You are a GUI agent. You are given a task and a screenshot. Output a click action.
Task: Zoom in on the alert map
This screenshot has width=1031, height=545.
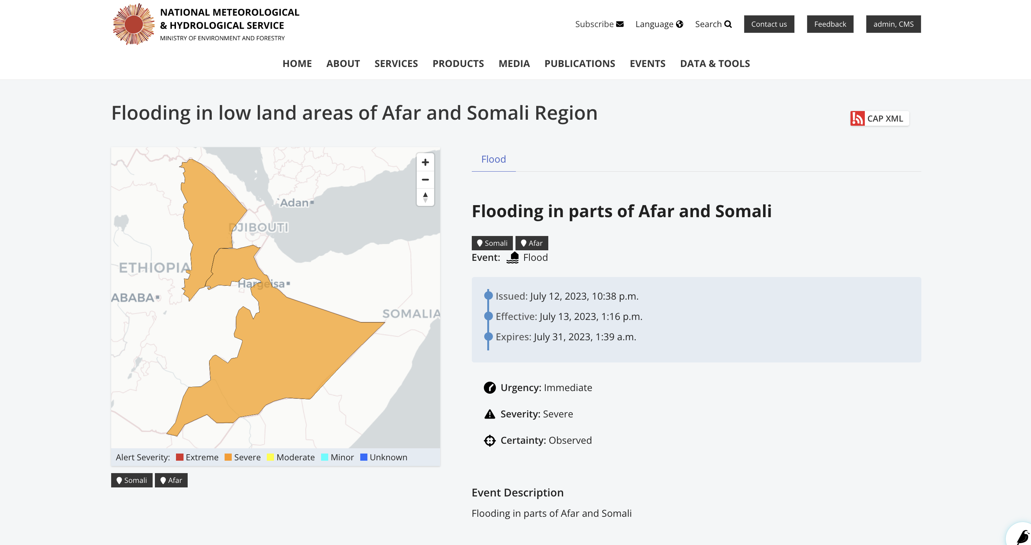(x=425, y=162)
